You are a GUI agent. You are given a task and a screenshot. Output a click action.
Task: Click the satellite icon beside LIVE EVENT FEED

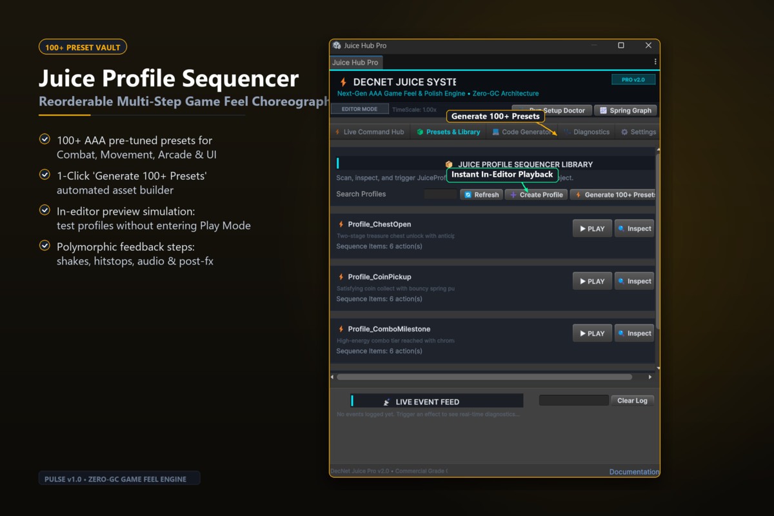pyautogui.click(x=386, y=402)
